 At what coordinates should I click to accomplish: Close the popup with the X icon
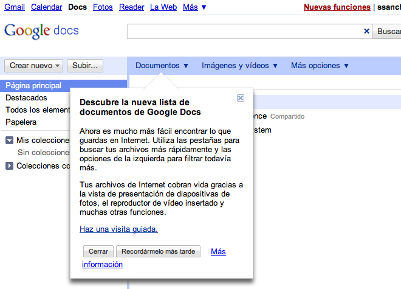241,98
